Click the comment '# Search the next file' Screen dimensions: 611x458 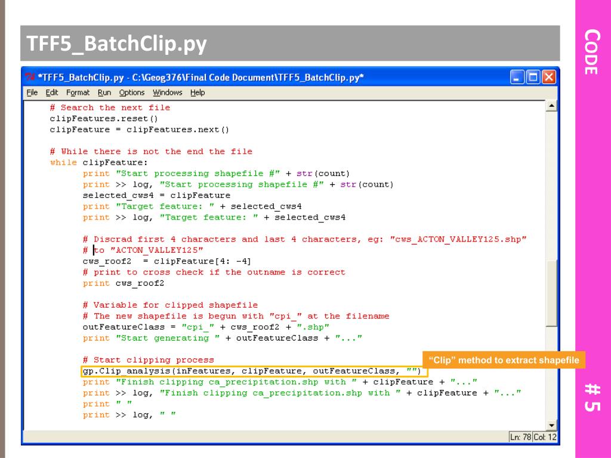click(110, 108)
